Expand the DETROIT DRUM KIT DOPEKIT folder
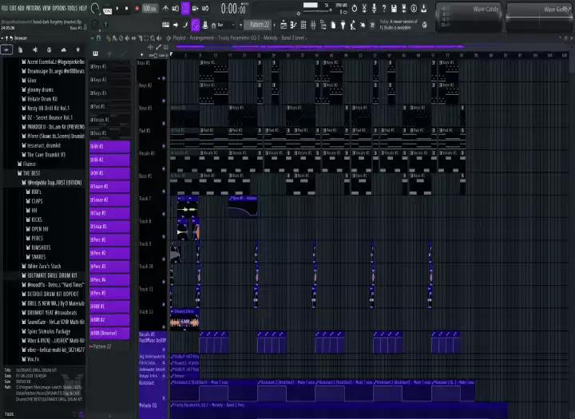 click(53, 293)
